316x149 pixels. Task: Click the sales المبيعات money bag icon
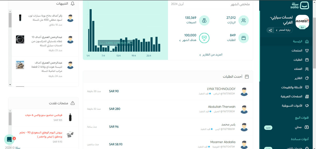204,21
